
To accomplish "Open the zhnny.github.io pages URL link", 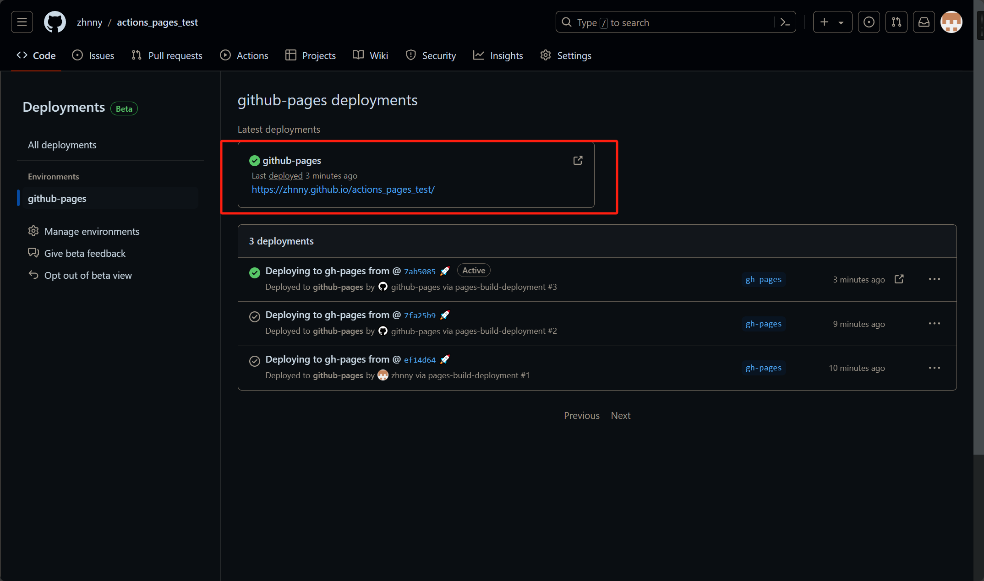I will (x=343, y=190).
